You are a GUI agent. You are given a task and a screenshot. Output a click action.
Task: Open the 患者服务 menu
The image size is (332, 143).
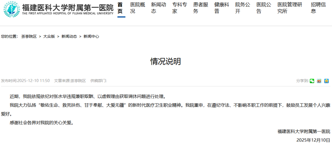click(x=201, y=8)
